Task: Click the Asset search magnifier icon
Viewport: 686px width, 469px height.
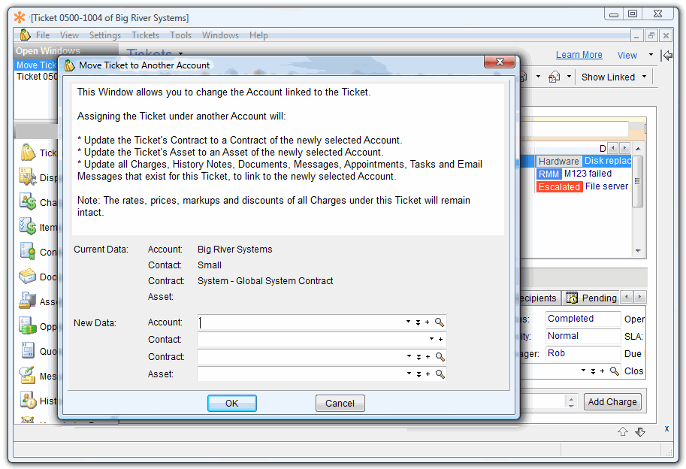Action: pos(440,374)
